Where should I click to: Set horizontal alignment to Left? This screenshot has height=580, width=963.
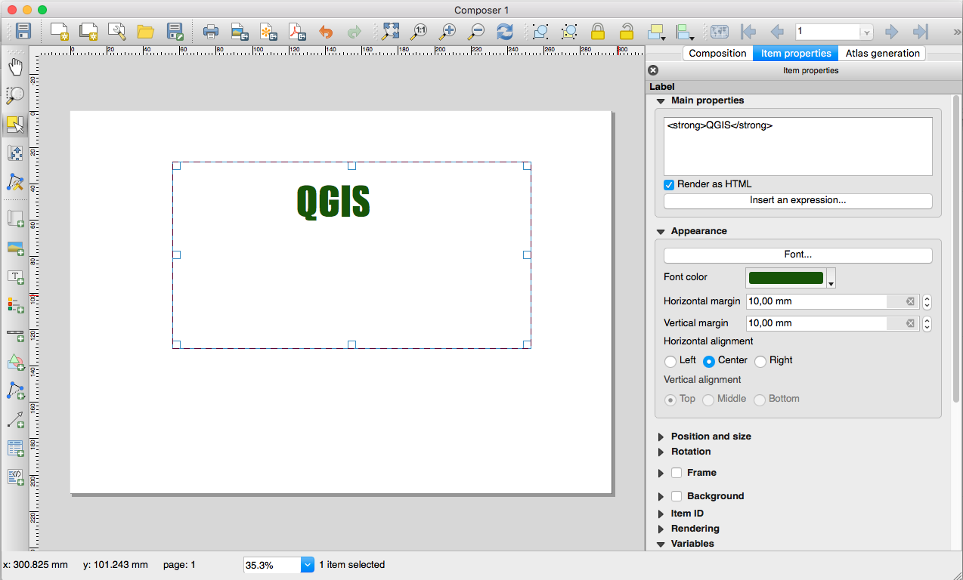pyautogui.click(x=670, y=361)
